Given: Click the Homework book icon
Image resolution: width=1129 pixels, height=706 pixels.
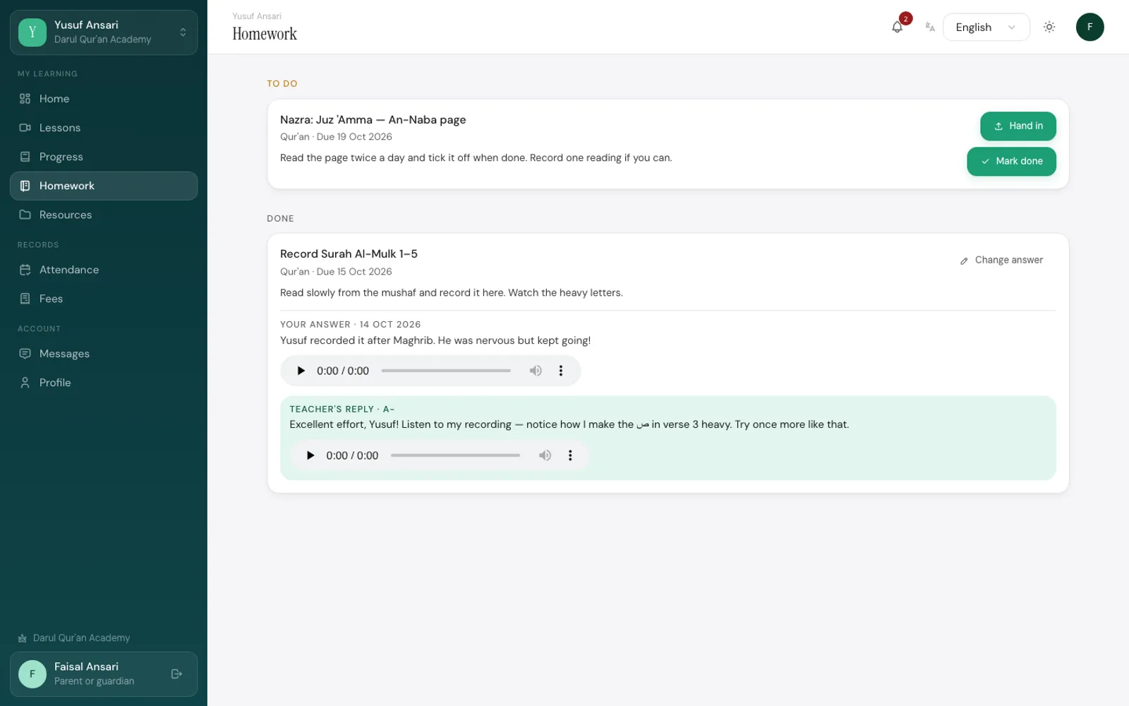Looking at the screenshot, I should point(25,186).
